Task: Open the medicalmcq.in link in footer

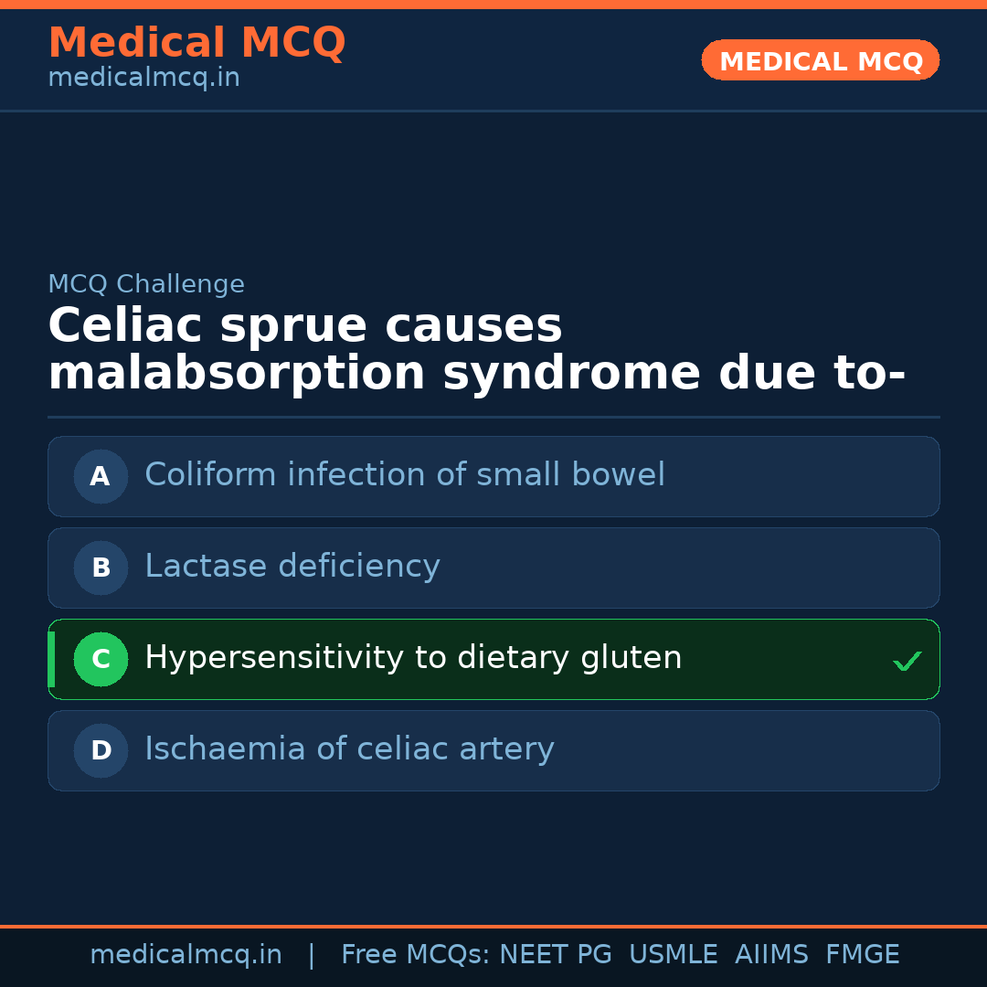Action: pos(186,955)
